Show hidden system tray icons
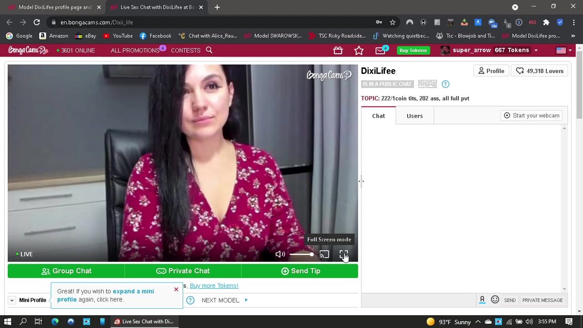Viewport: 583px width, 328px height. [478, 322]
